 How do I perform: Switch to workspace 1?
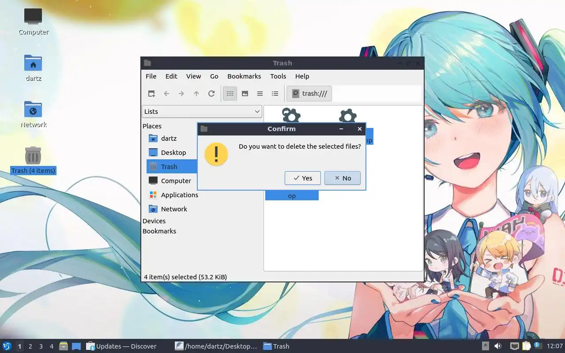point(19,346)
